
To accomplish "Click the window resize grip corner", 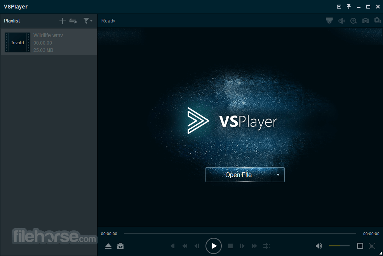I will coord(380,254).
